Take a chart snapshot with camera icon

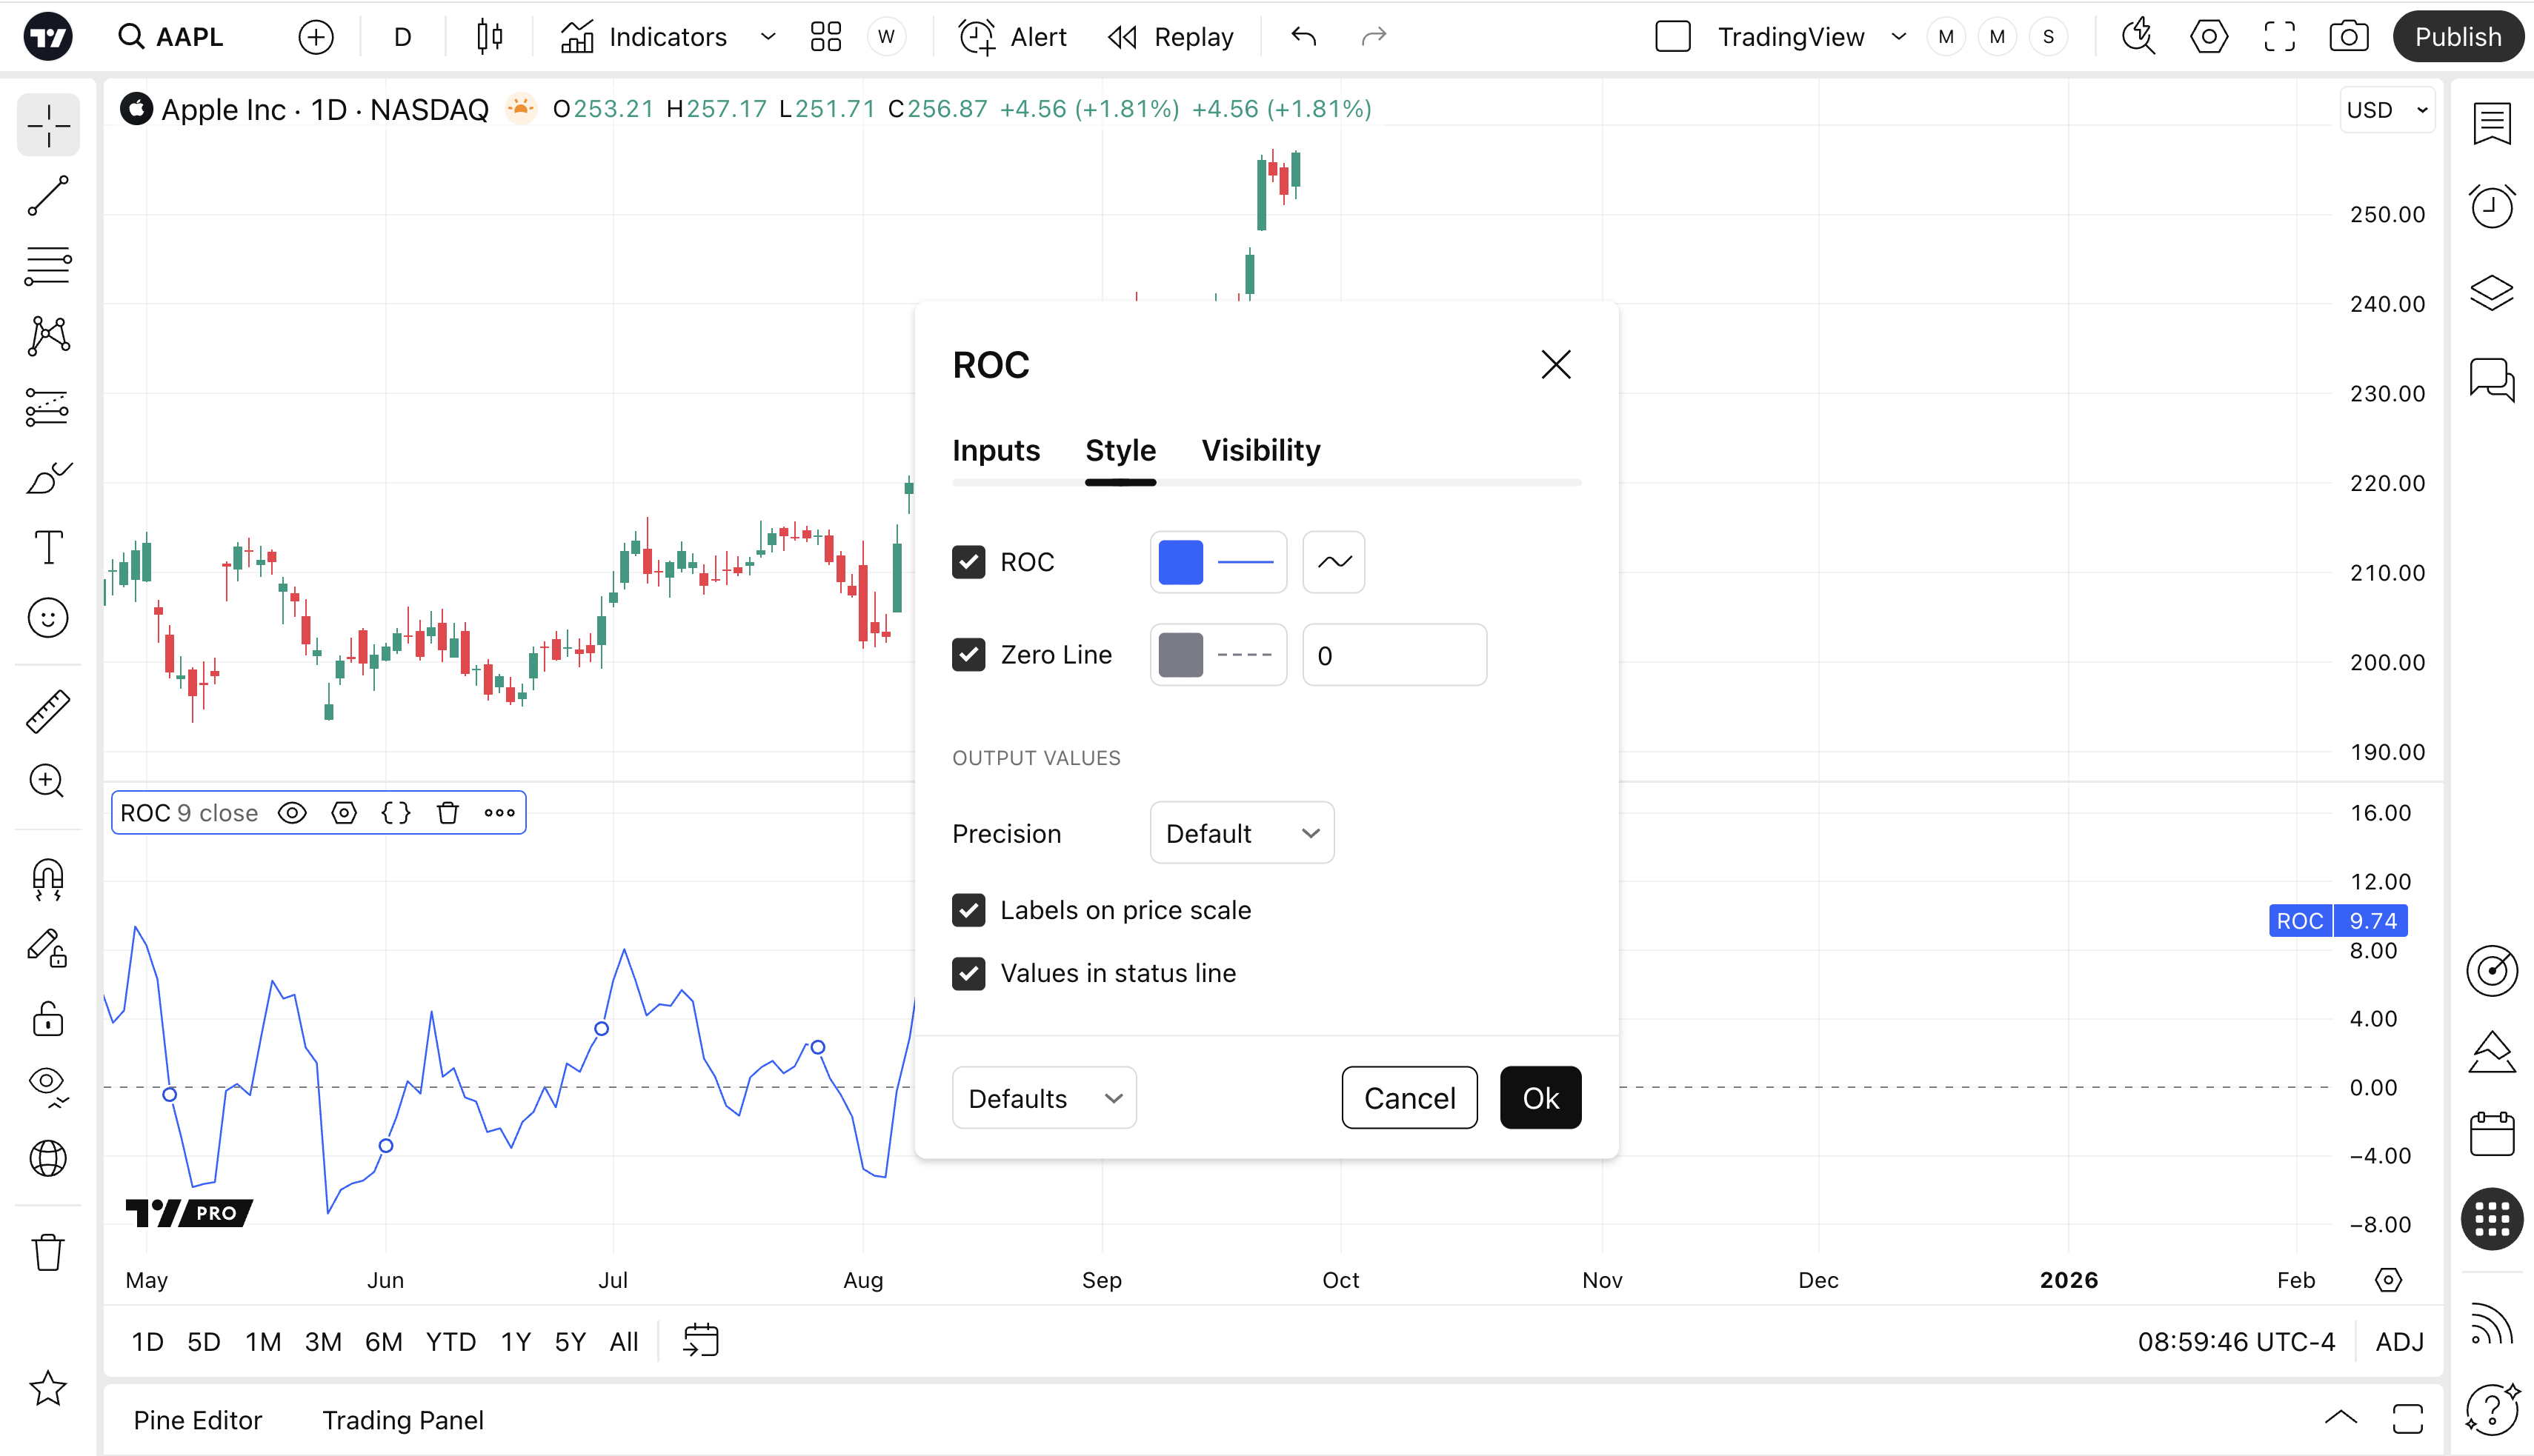2348,37
